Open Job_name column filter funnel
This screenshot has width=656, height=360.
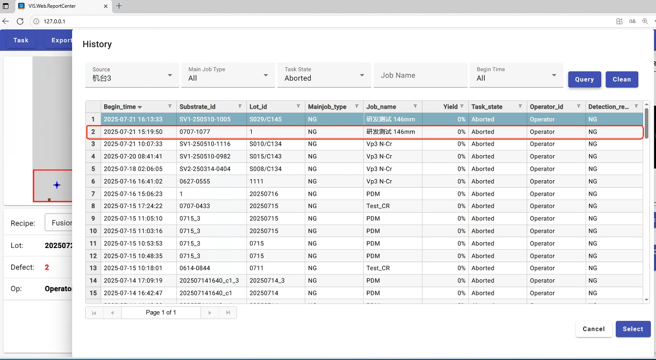[x=415, y=106]
